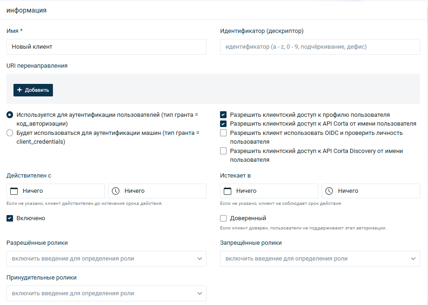Enable API Corta Discovery access checkbox
428x305 pixels.
tap(223, 151)
